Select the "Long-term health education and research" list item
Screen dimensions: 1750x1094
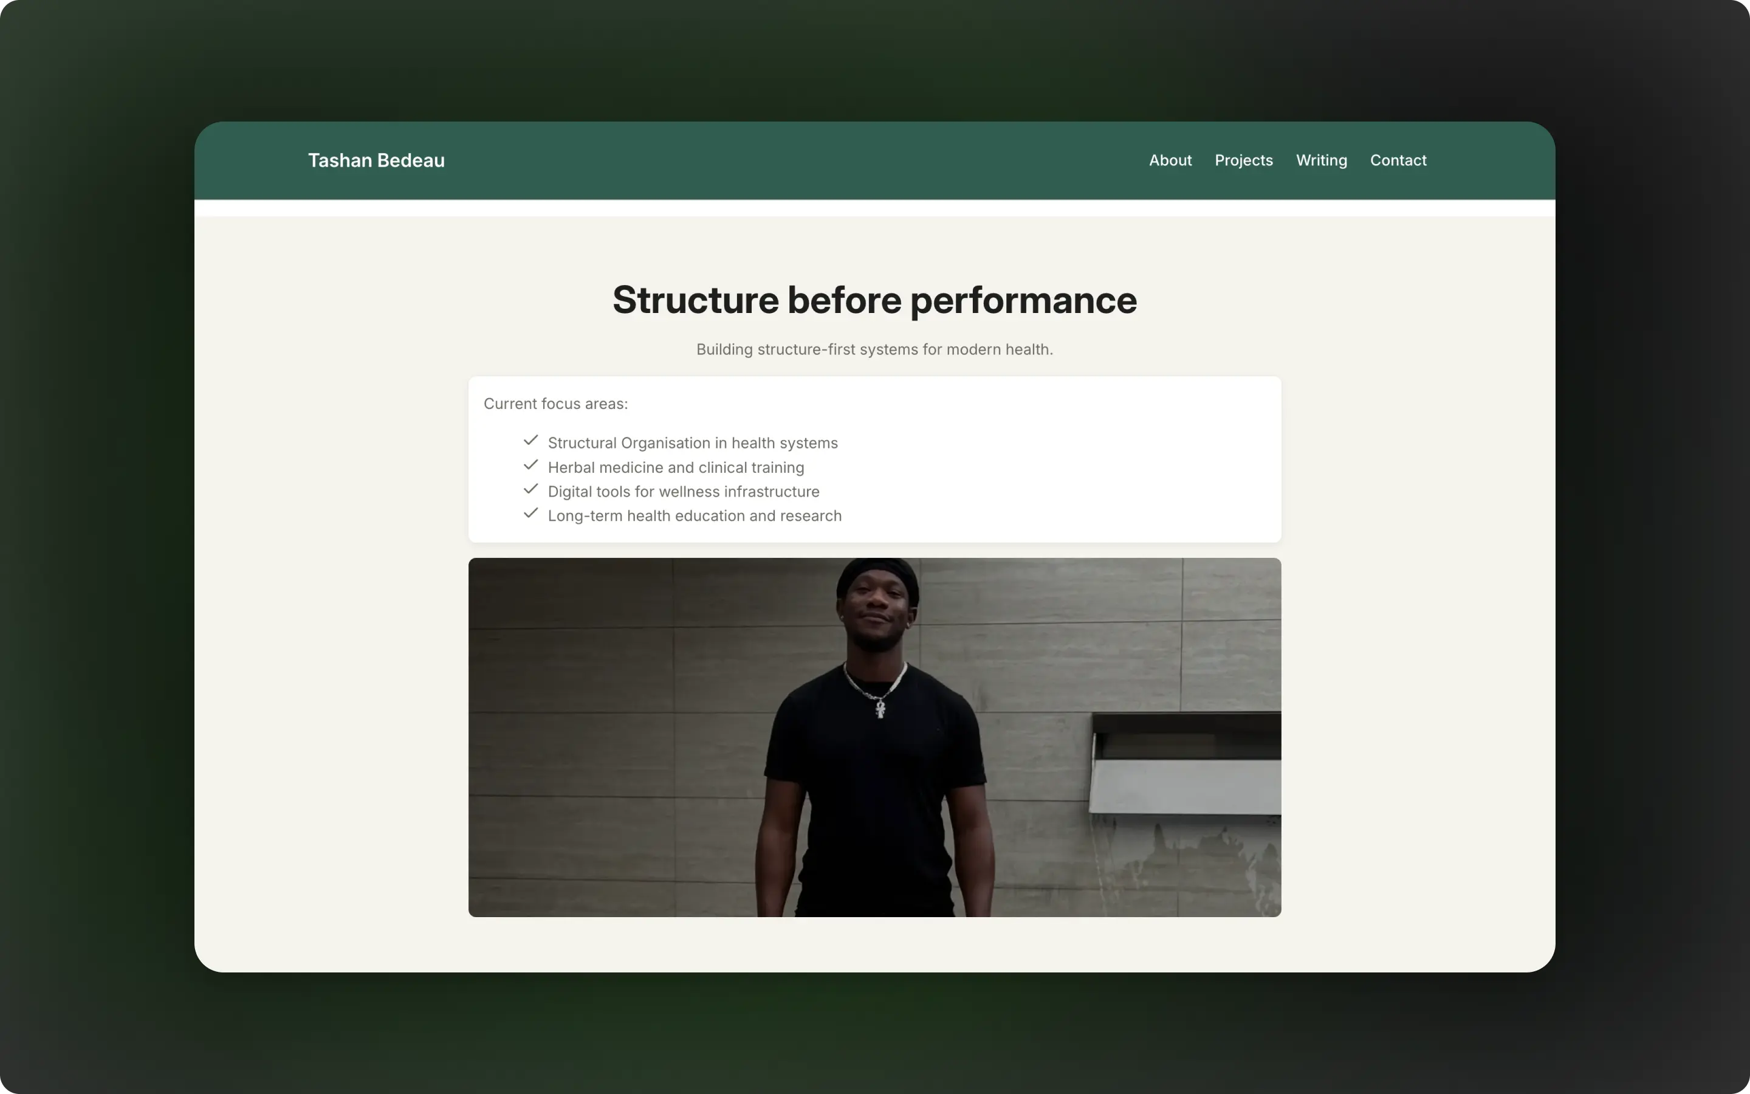point(694,515)
